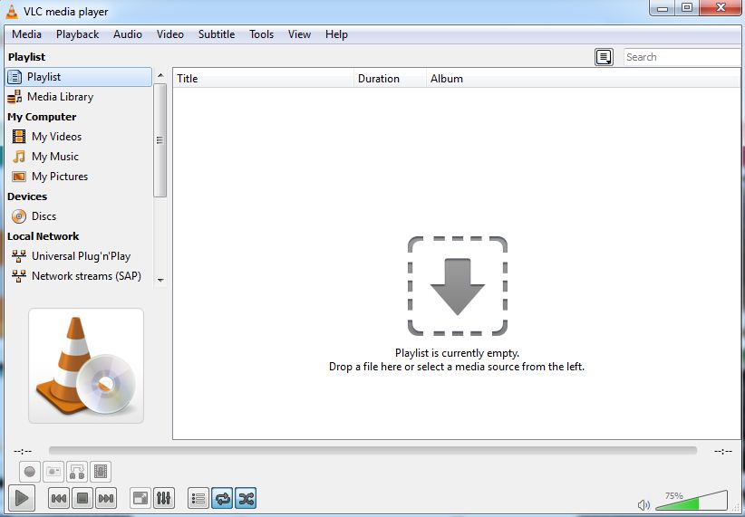
Task: Stop playback with the stop button
Action: pos(82,498)
